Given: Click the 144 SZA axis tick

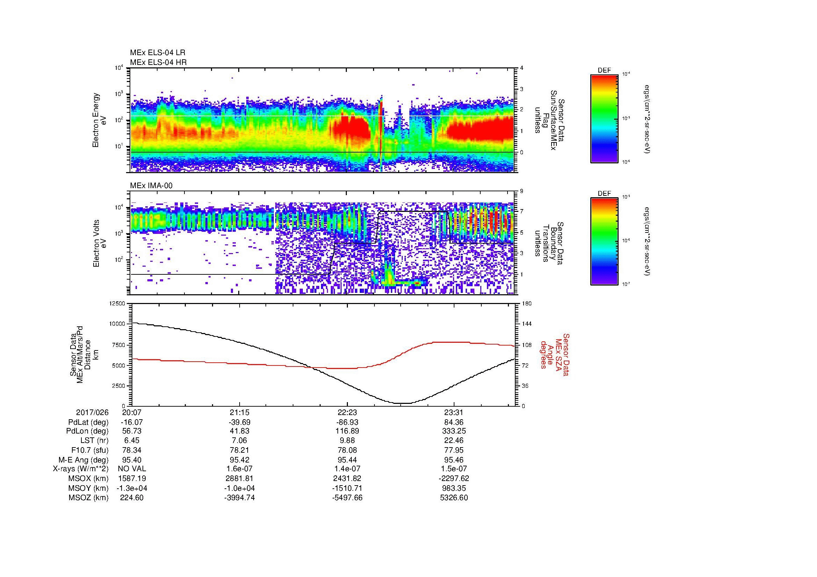Looking at the screenshot, I should click(x=527, y=324).
